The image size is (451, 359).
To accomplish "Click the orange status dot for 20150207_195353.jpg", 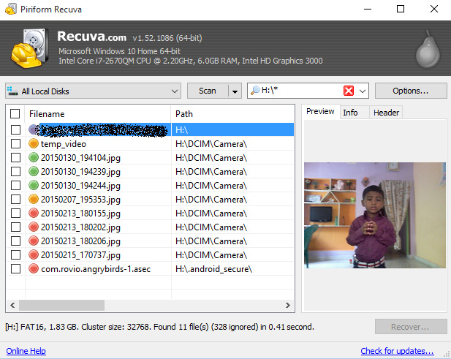I will [34, 199].
